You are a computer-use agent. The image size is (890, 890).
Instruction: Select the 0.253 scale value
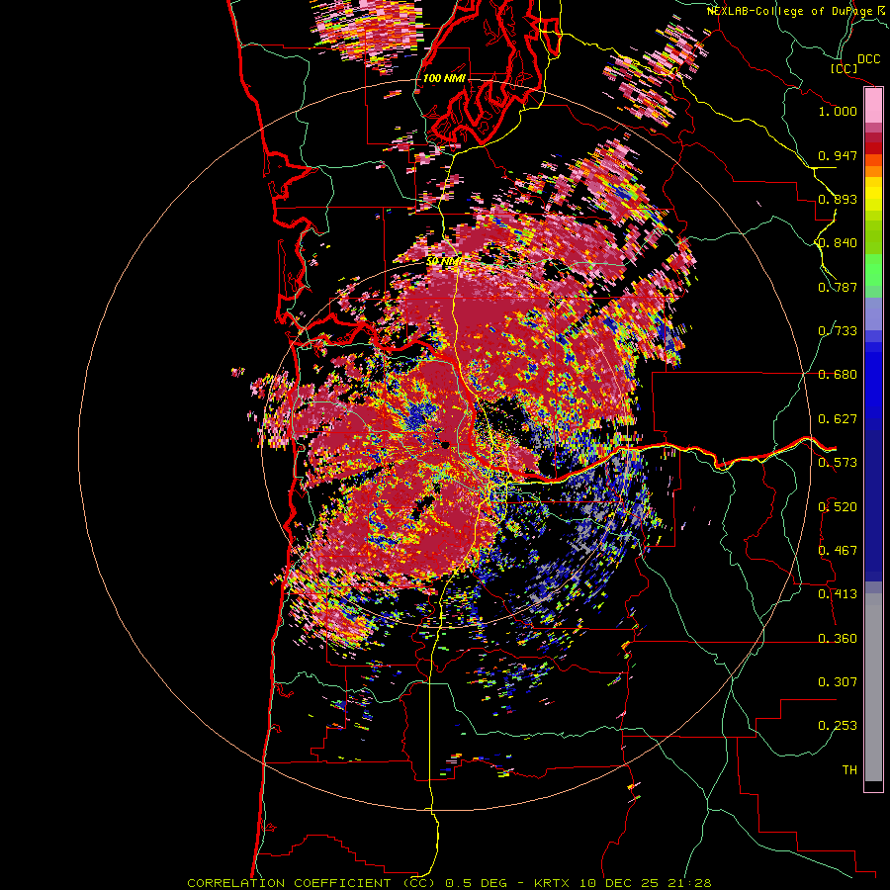(838, 726)
